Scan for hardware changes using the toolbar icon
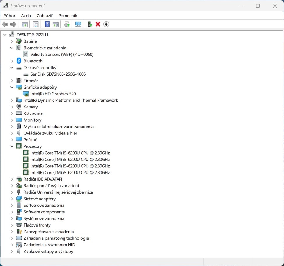 click(x=78, y=24)
